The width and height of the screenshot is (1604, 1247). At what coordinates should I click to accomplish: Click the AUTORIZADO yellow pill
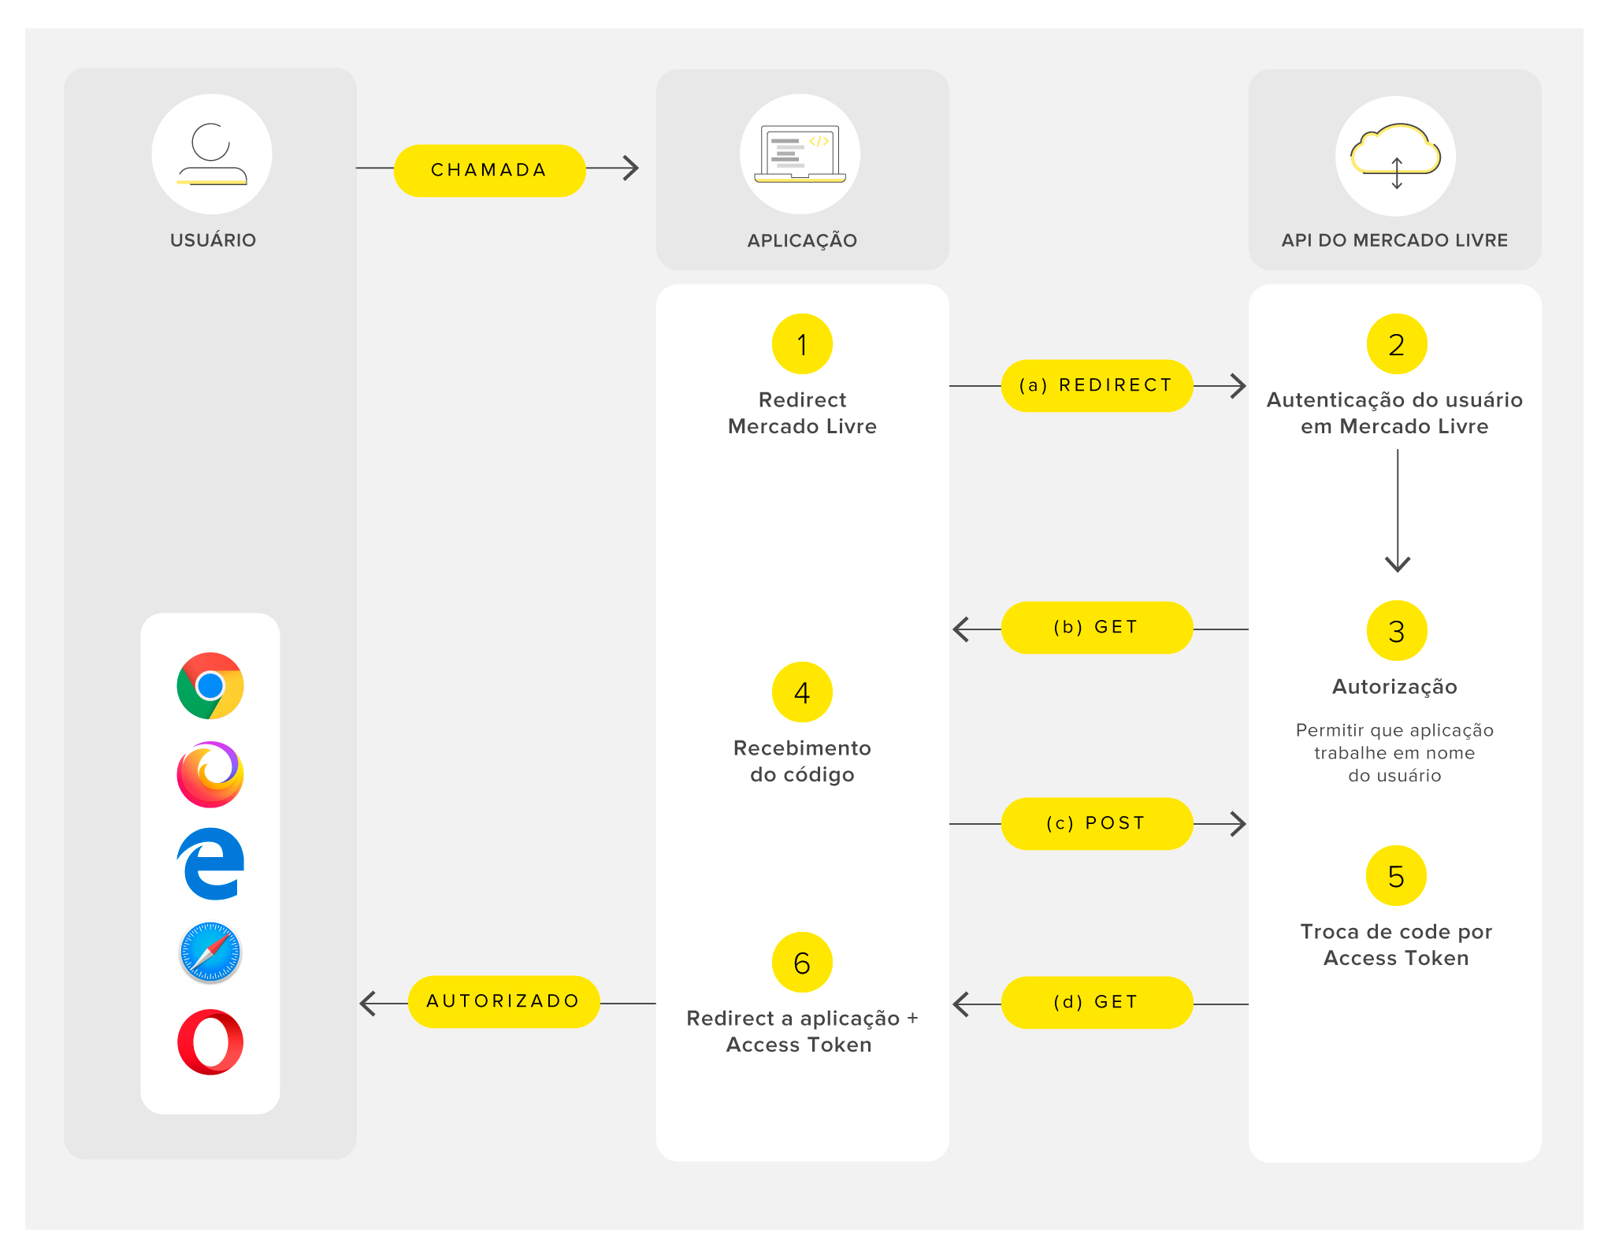503,1002
